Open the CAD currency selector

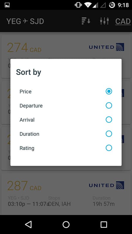pyautogui.click(x=123, y=21)
